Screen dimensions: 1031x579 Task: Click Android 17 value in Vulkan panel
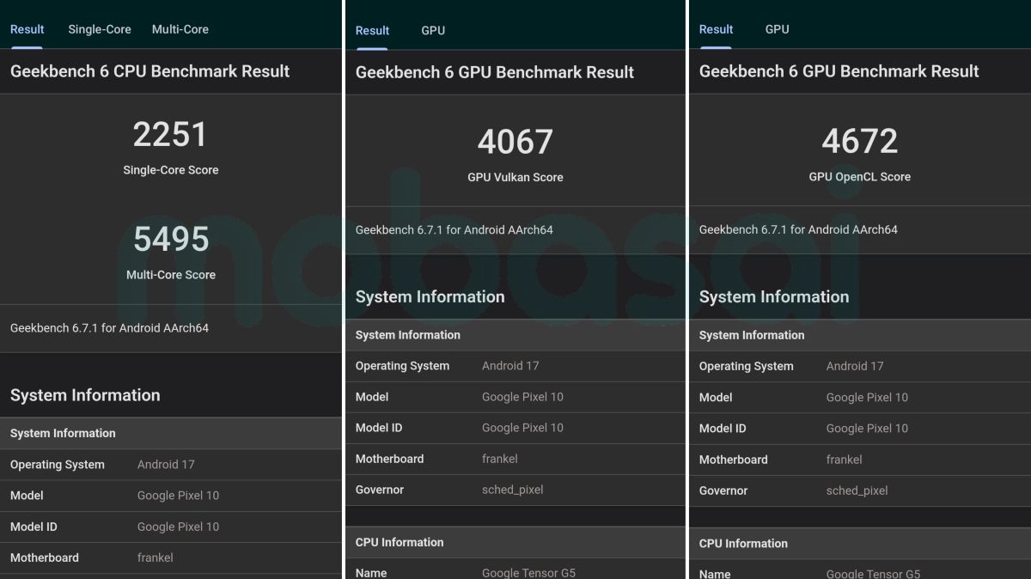[x=510, y=366]
